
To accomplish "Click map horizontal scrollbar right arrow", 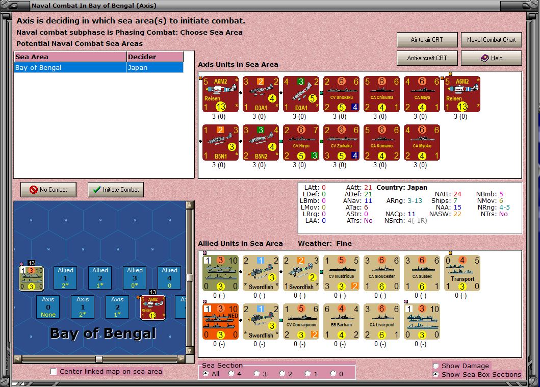I will pos(181,359).
